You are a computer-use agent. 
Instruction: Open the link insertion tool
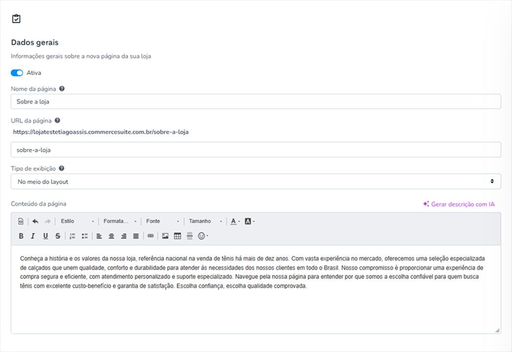(151, 236)
